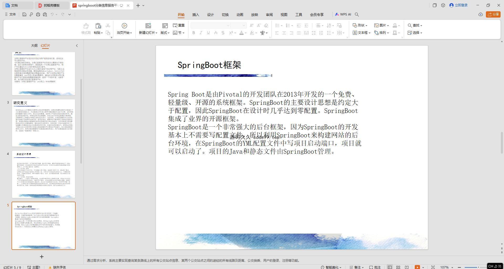Switch to the Design (设计) tab
The width and height of the screenshot is (504, 269).
(211, 15)
